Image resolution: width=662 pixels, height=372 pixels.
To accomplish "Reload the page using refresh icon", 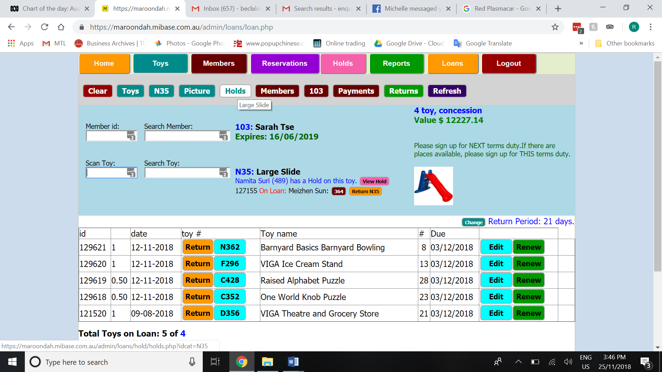I will 44,27.
